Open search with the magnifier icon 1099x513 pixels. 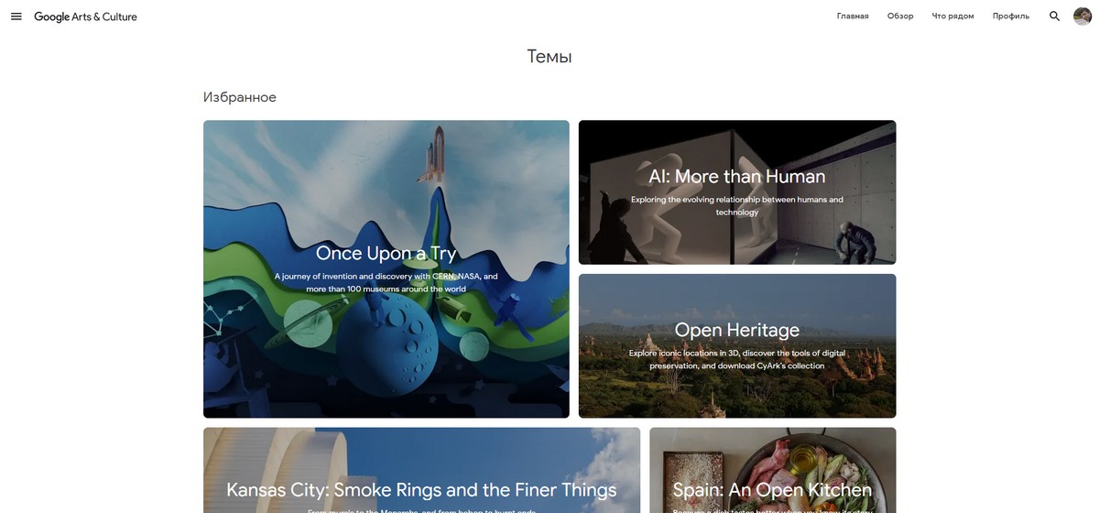(x=1054, y=16)
